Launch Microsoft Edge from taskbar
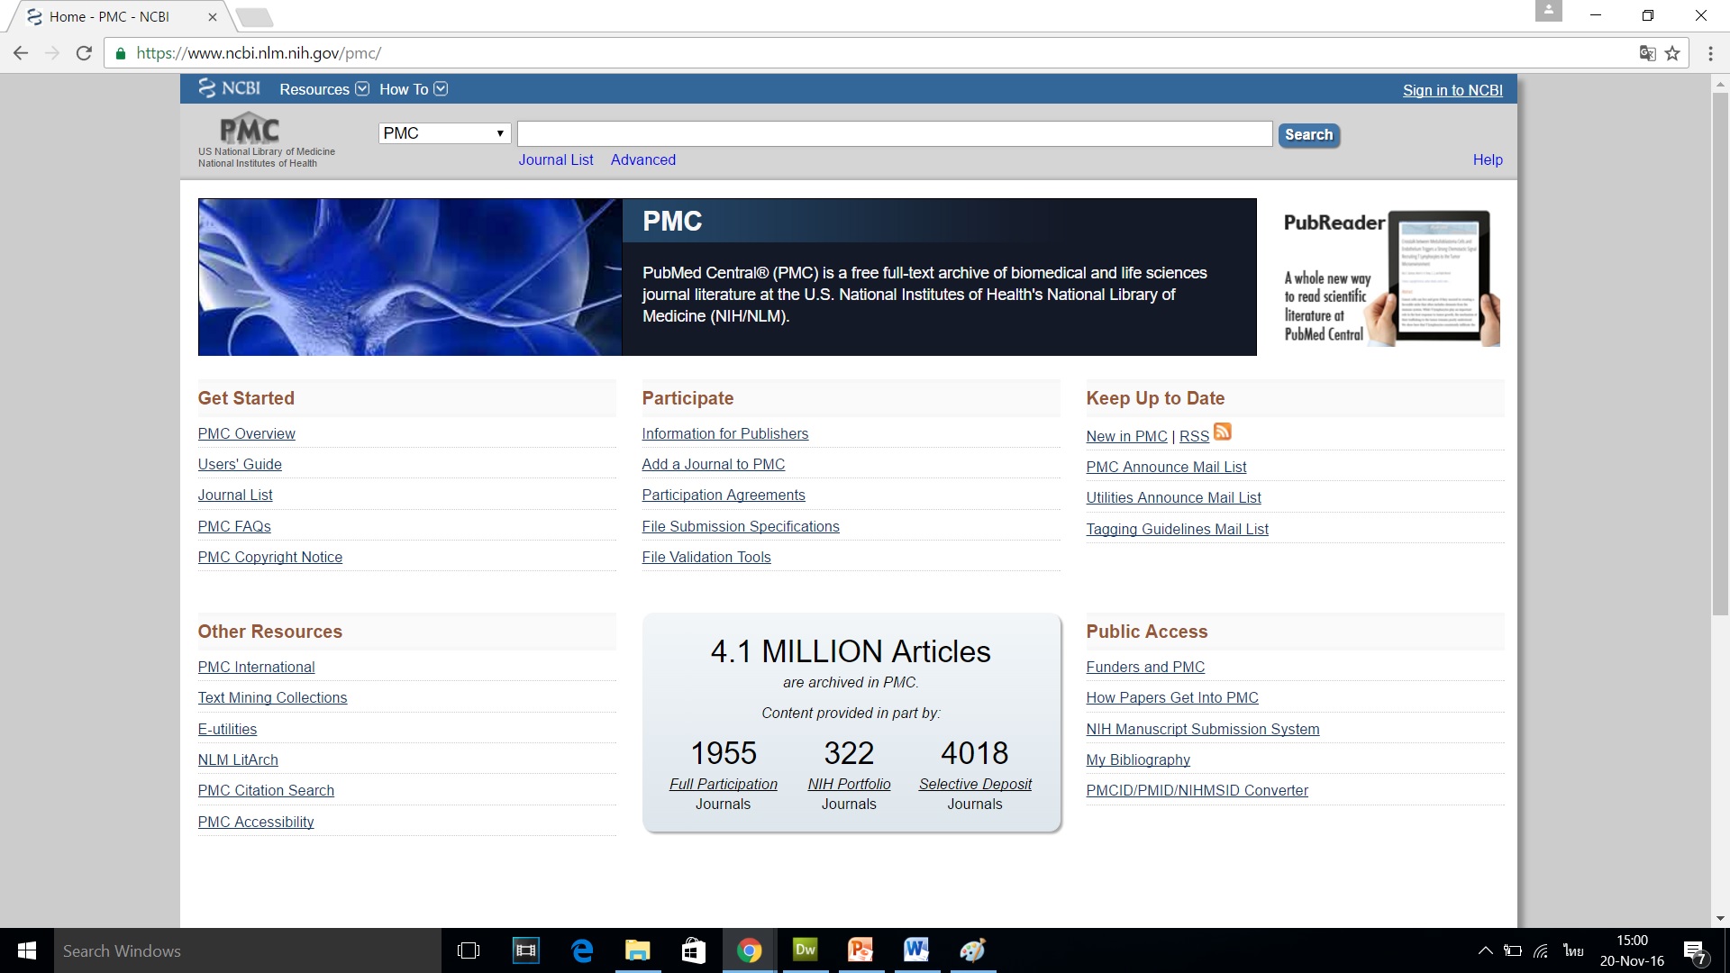1730x973 pixels. pyautogui.click(x=582, y=950)
